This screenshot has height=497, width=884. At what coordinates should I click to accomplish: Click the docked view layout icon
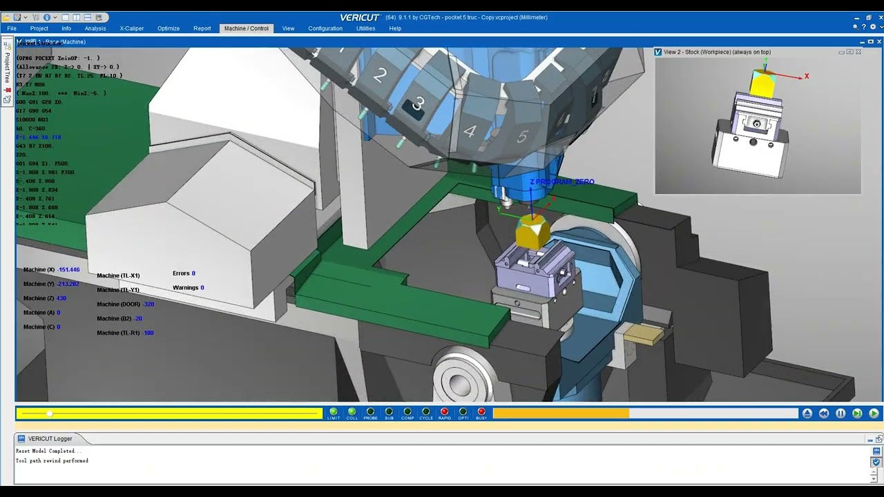point(99,17)
